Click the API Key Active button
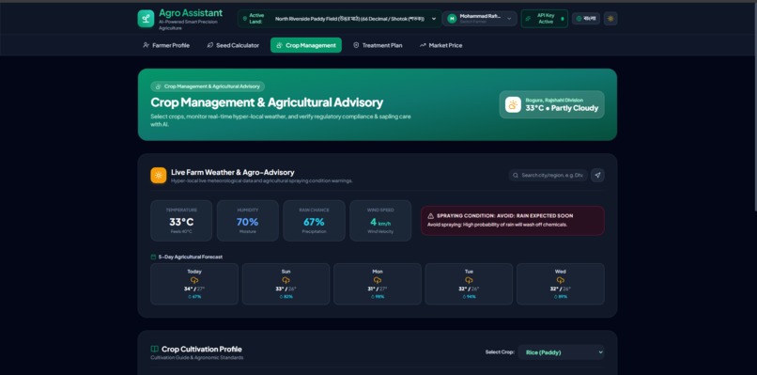 (544, 19)
